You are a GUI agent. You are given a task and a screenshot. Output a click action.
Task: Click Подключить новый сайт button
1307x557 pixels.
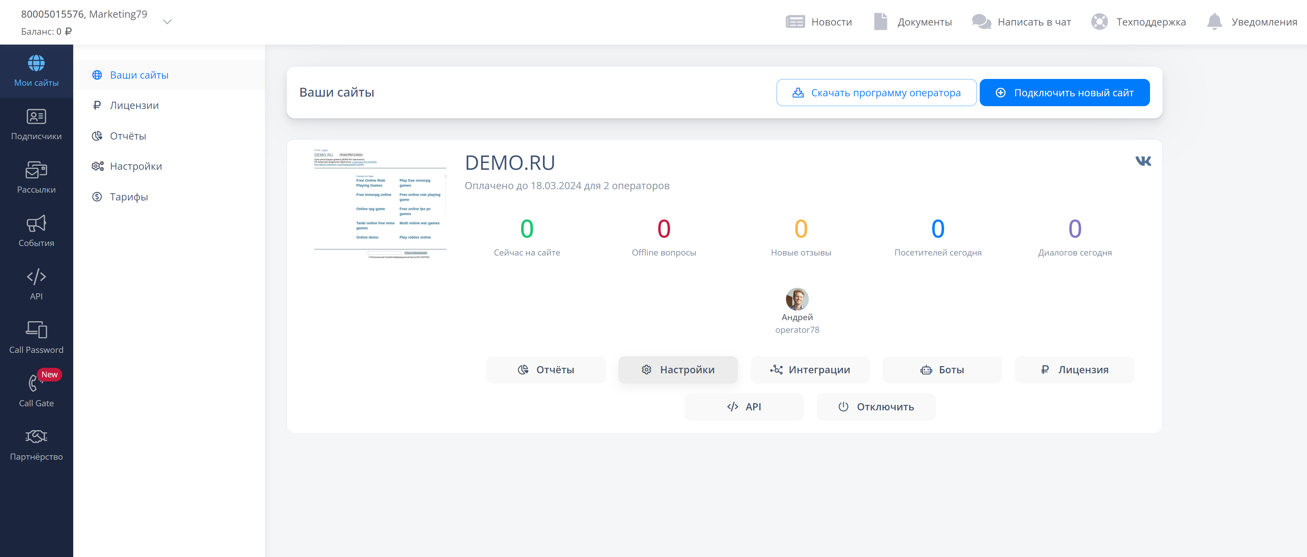pyautogui.click(x=1064, y=93)
